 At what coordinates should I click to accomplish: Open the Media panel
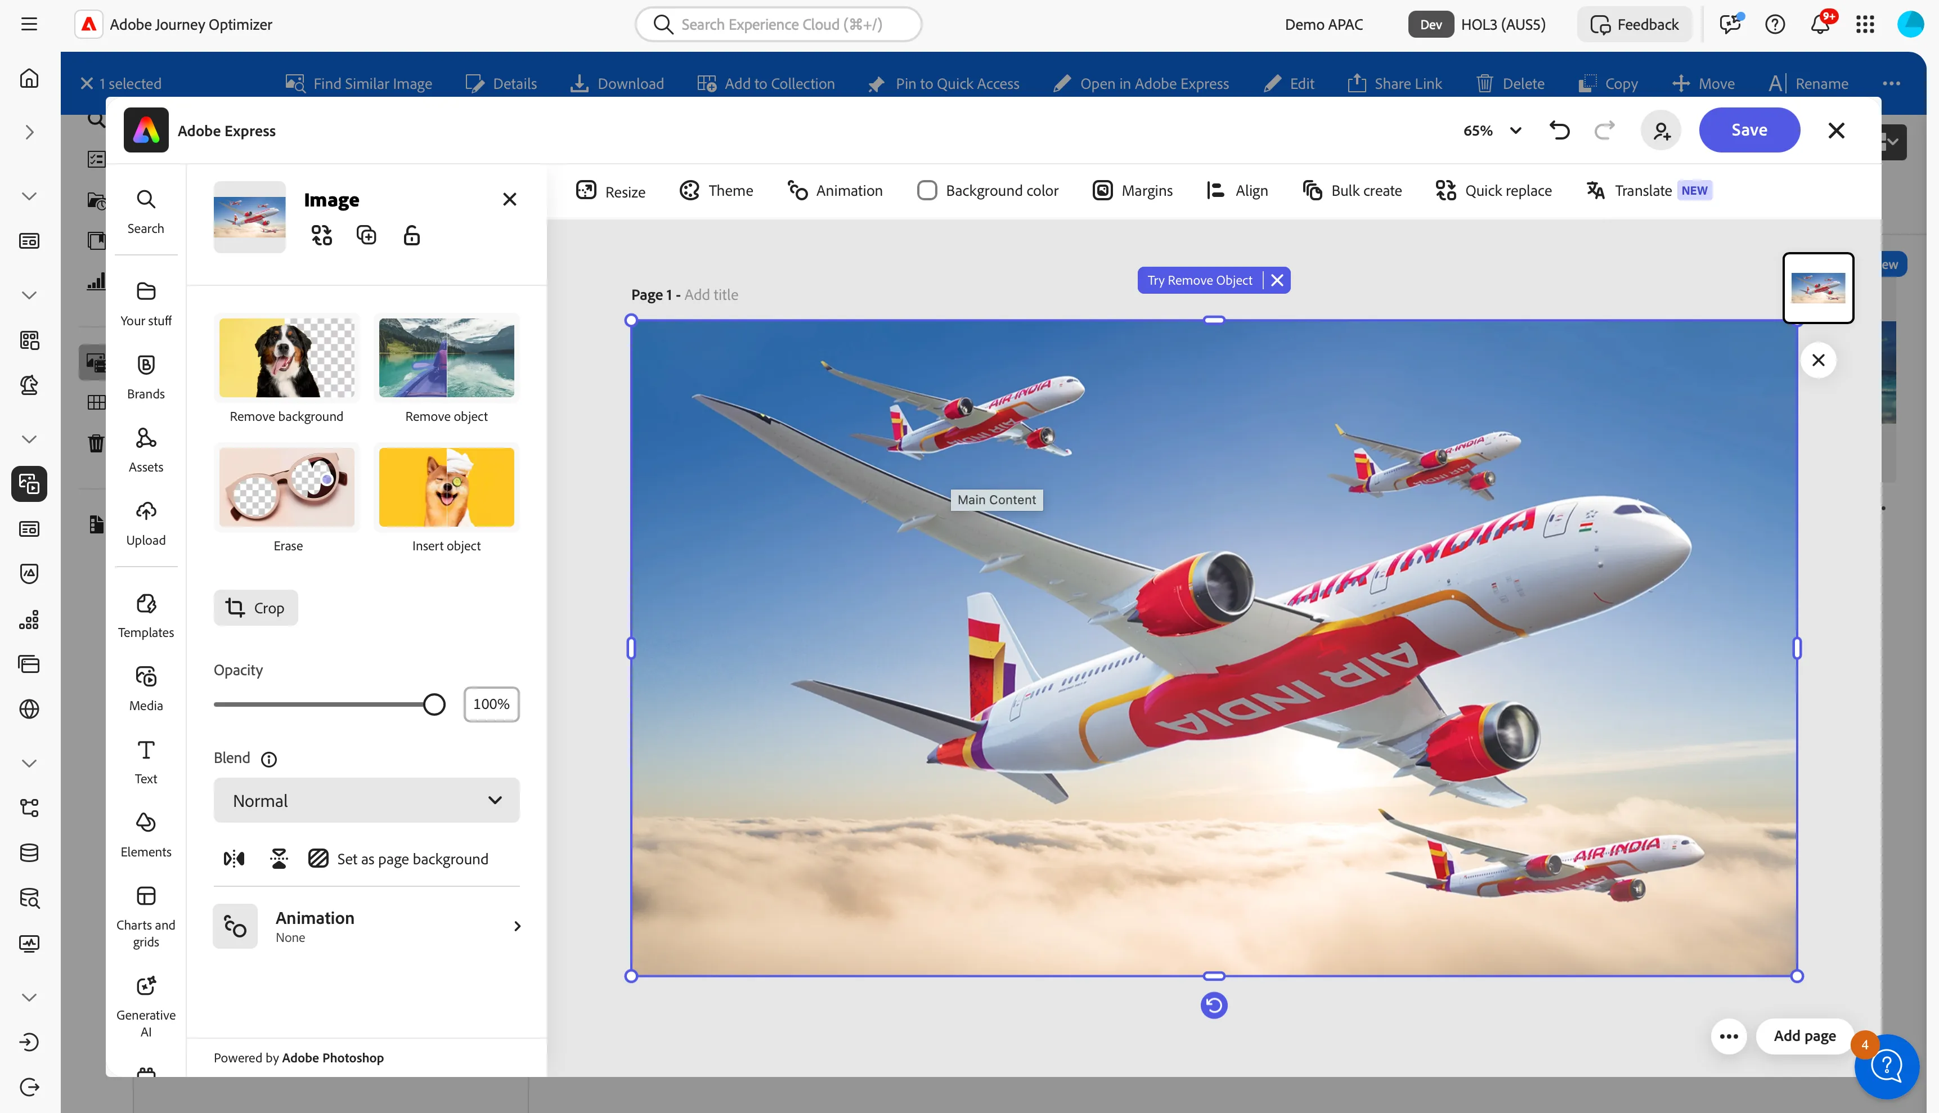[x=145, y=689]
